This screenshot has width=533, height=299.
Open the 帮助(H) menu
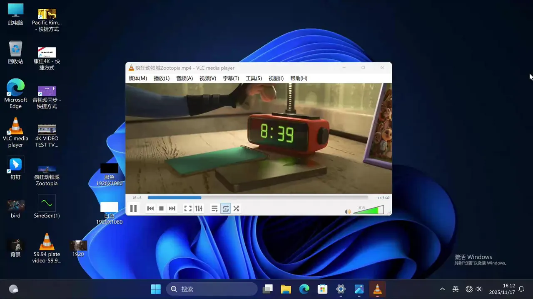[299, 78]
